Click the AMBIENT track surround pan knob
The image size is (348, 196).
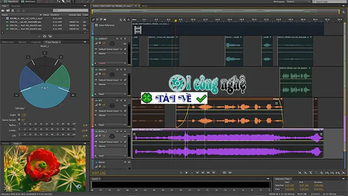pos(112,44)
